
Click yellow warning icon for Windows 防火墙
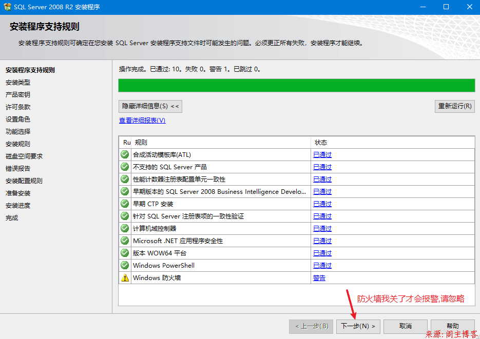[x=125, y=278]
